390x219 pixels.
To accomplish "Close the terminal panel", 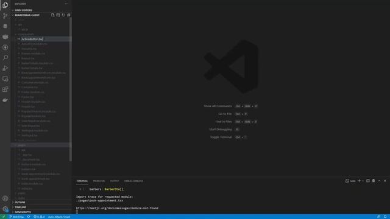I will [x=385, y=181].
